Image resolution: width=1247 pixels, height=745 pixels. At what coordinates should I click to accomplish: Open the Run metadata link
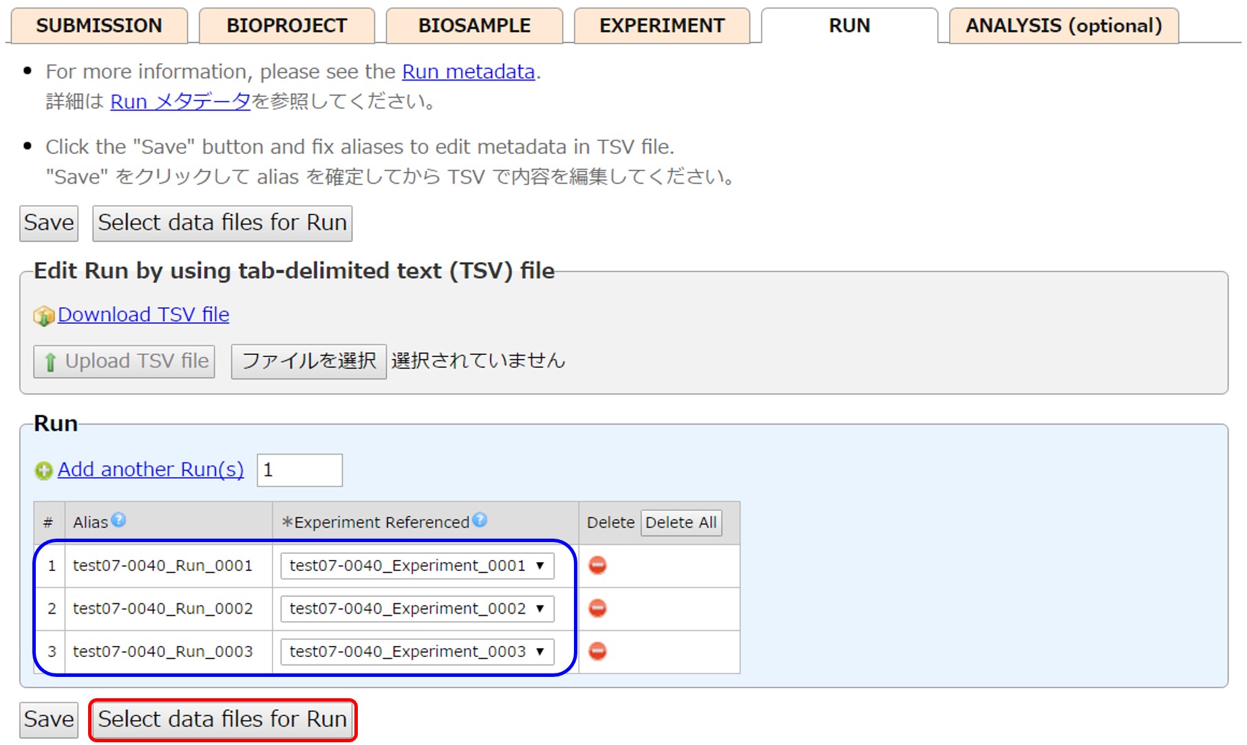coord(468,72)
